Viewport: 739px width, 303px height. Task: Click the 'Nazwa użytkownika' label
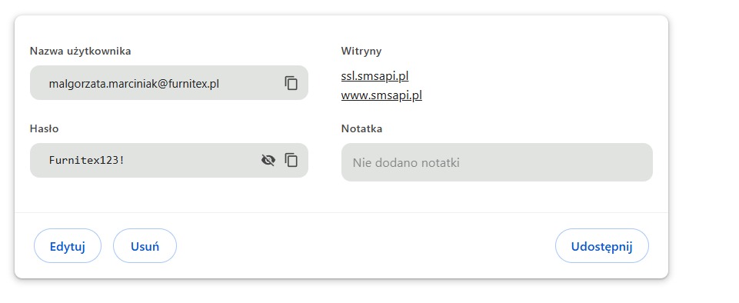click(x=80, y=51)
